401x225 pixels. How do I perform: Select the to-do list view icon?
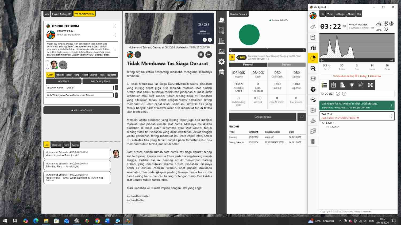click(x=324, y=85)
